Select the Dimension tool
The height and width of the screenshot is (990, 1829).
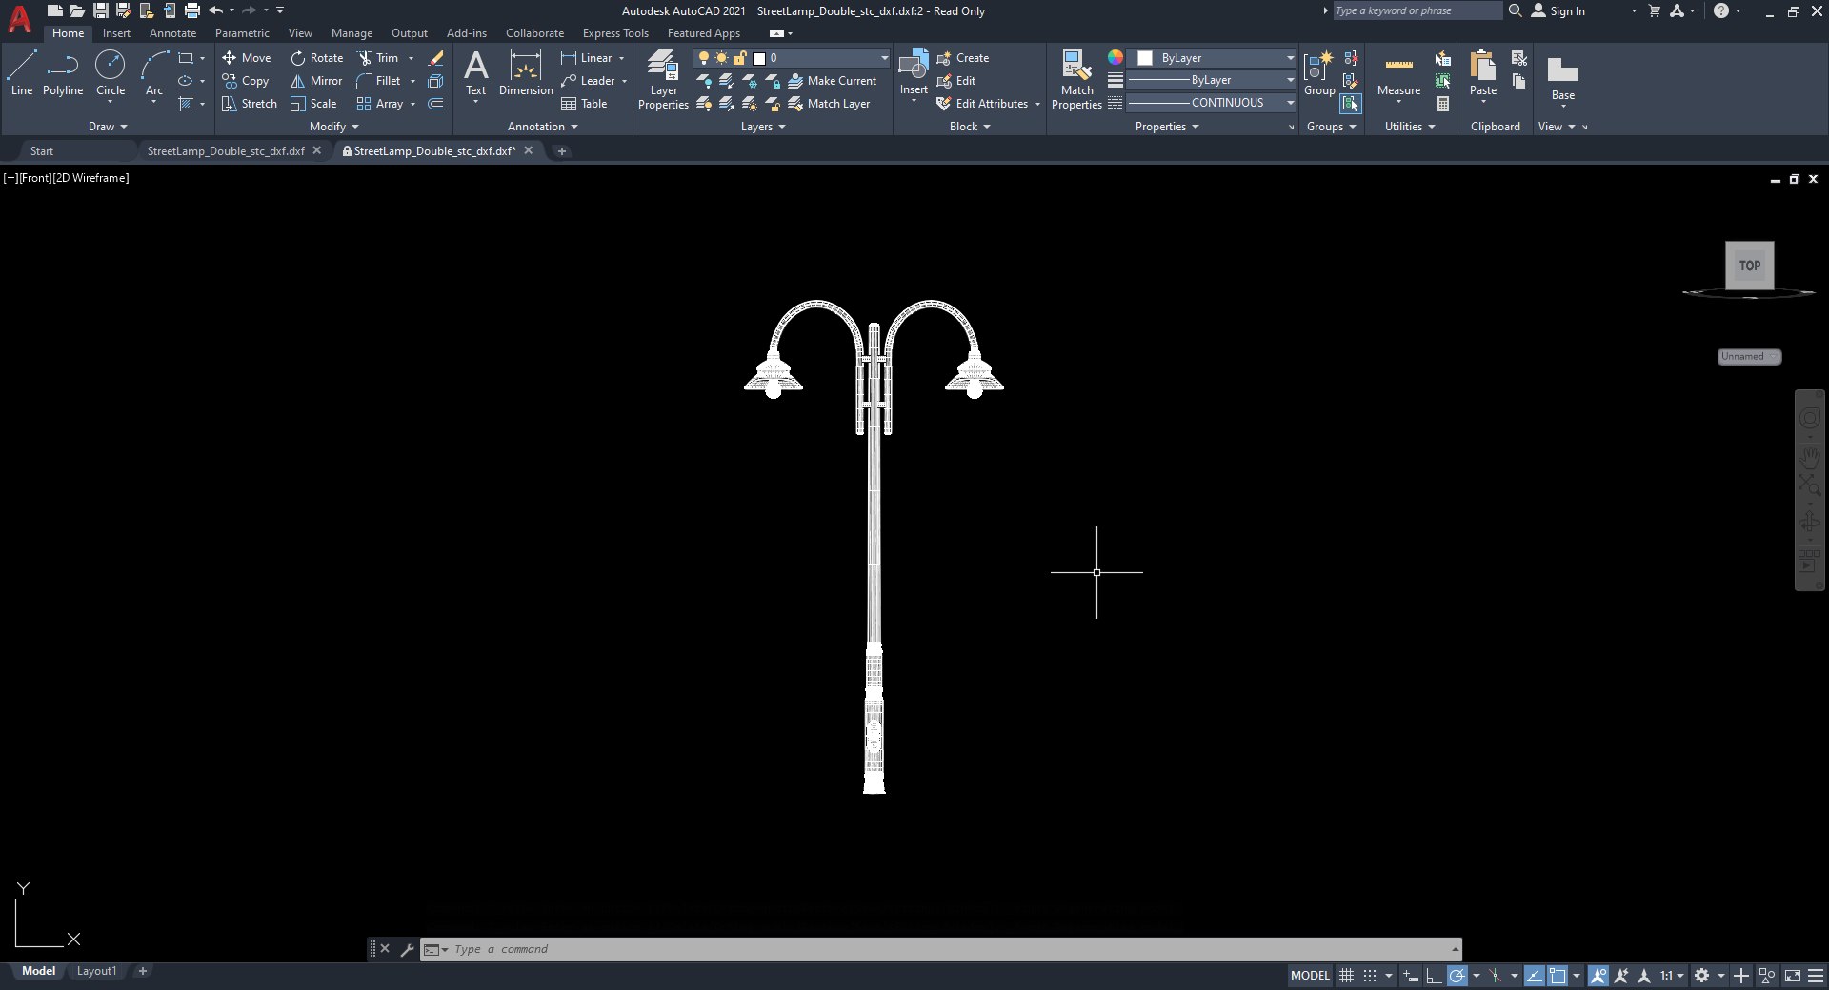coord(526,73)
